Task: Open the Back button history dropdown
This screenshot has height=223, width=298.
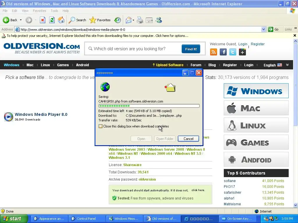Action: (x=21, y=20)
